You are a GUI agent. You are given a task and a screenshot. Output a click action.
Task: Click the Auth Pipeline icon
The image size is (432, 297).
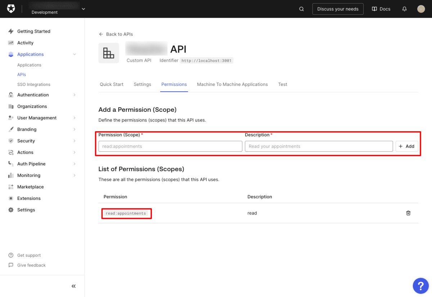[11, 164]
